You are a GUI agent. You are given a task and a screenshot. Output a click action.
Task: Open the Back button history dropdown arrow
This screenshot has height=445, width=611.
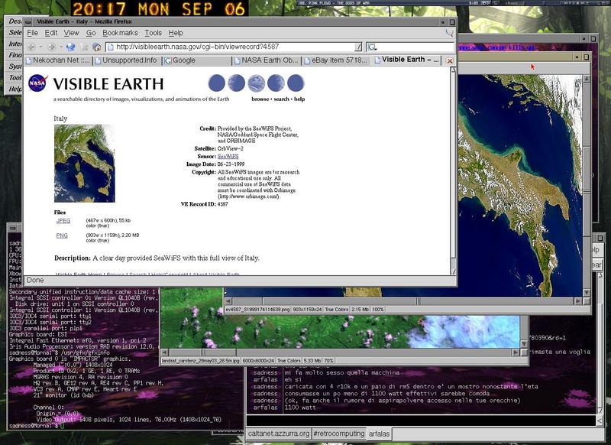[x=40, y=47]
